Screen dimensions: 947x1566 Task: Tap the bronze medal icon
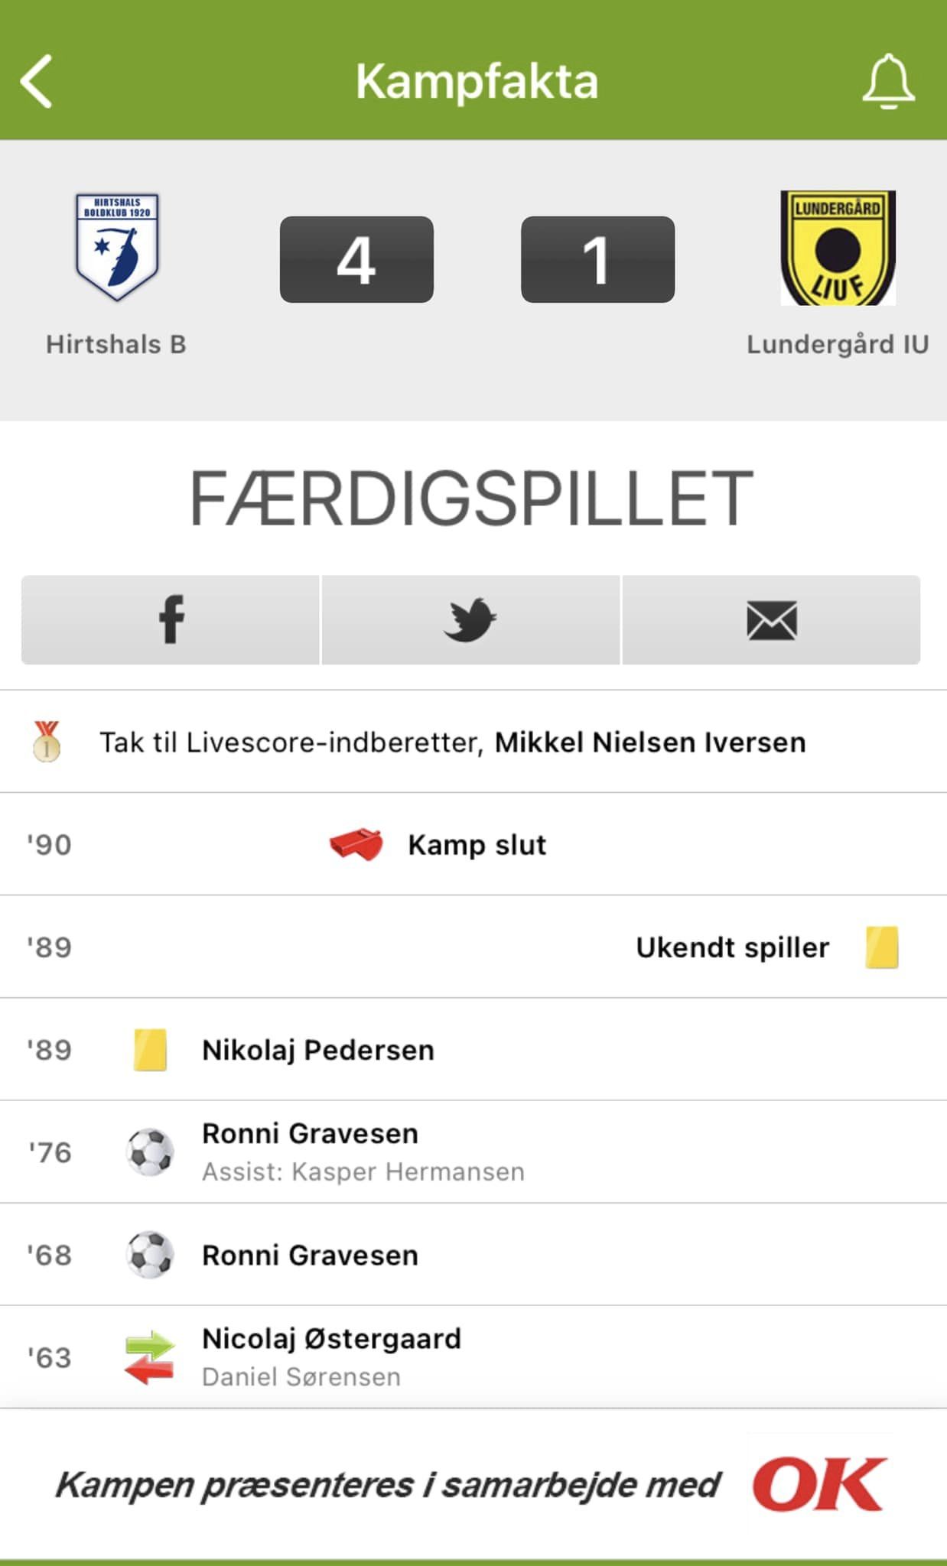tap(47, 742)
